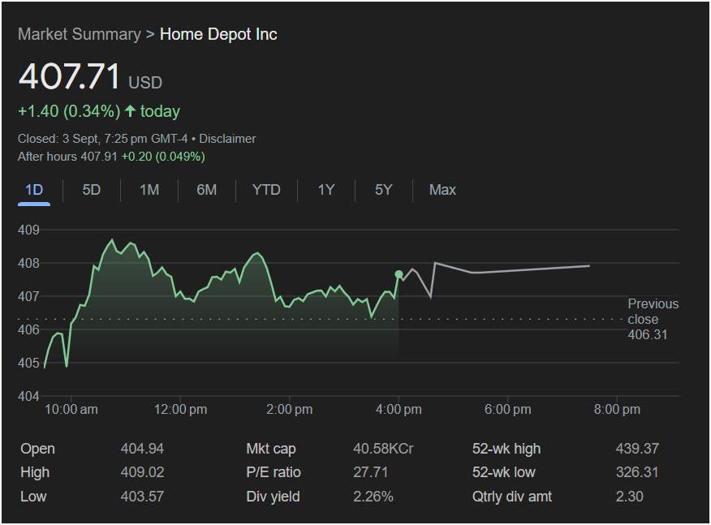Click the Qtrly div amt value 2.30
The image size is (711, 525).
(x=629, y=497)
